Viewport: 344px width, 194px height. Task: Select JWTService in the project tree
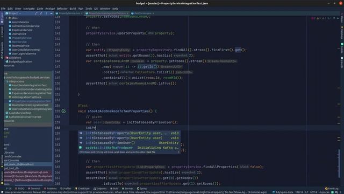(19, 34)
